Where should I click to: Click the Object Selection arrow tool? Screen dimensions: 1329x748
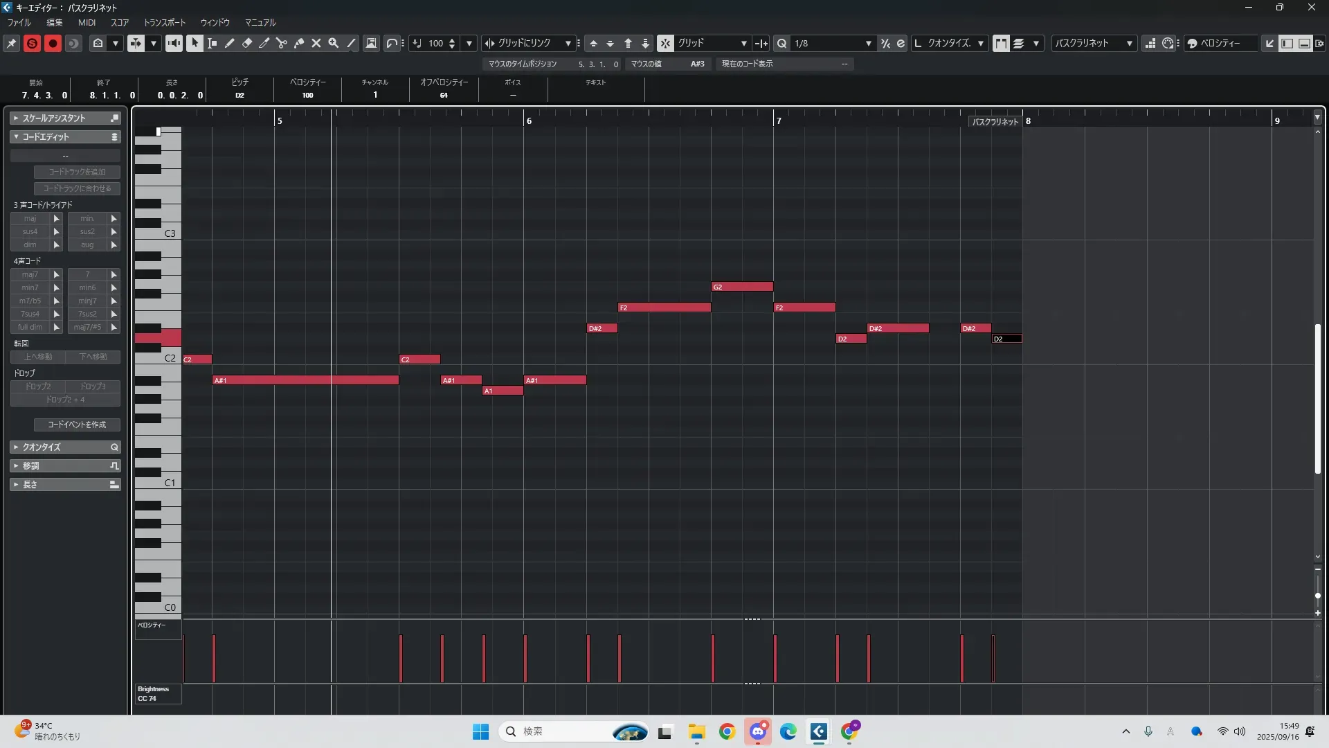click(195, 43)
